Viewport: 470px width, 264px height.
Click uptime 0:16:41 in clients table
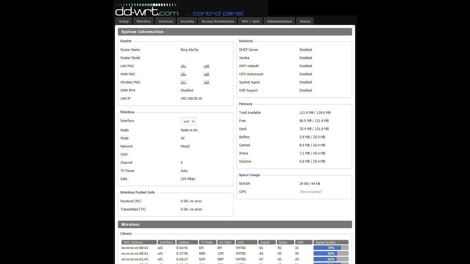click(x=182, y=248)
